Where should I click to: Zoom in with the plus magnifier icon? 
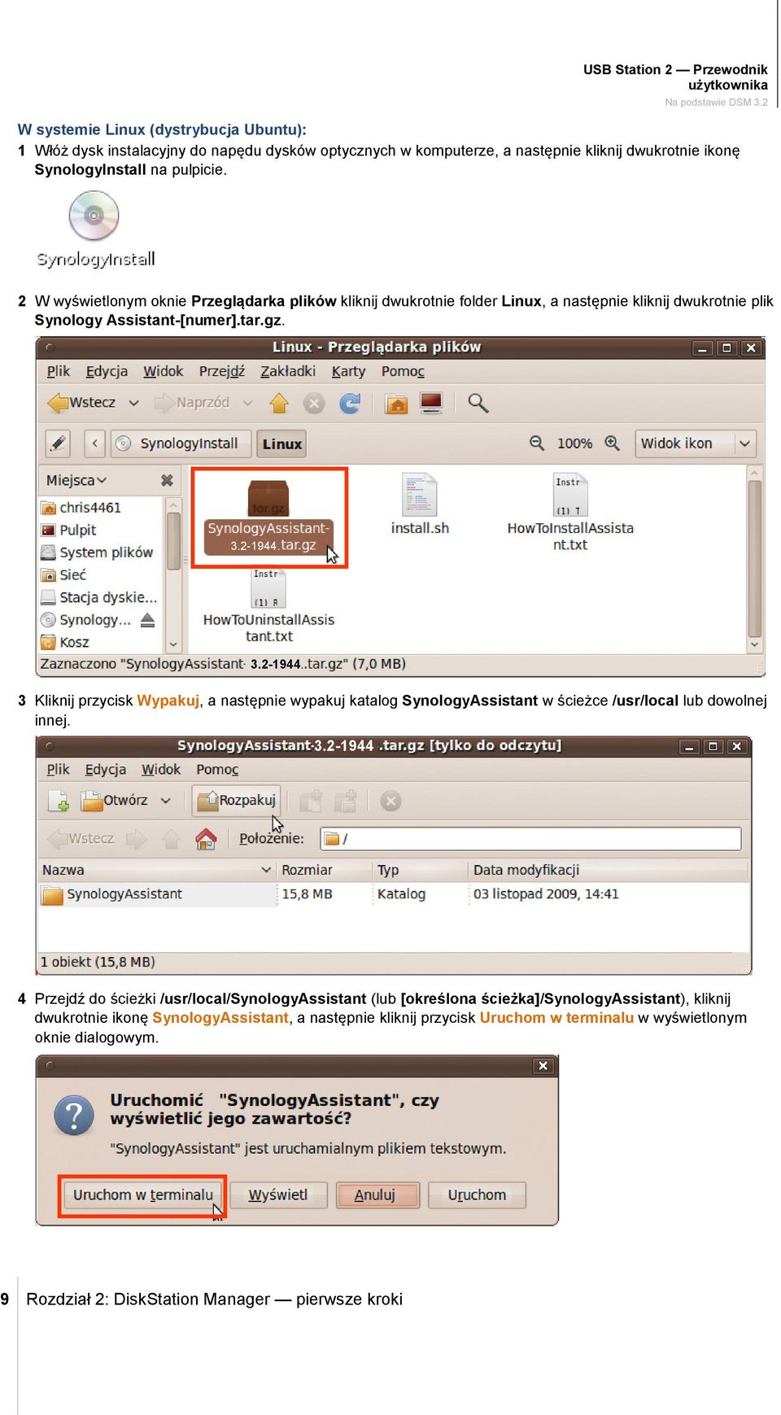pyautogui.click(x=612, y=443)
